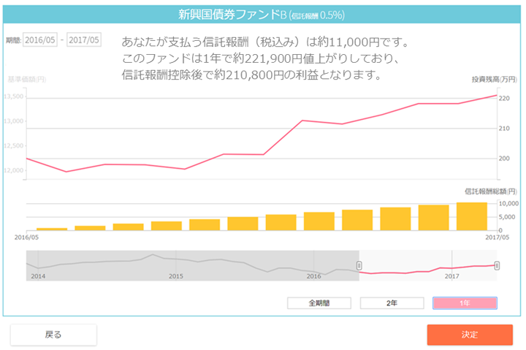This screenshot has width=526, height=350.
Task: Switch the chart range to 2年
Action: 392,303
